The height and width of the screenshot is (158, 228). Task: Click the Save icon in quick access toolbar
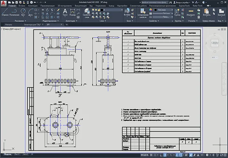coord(17,2)
